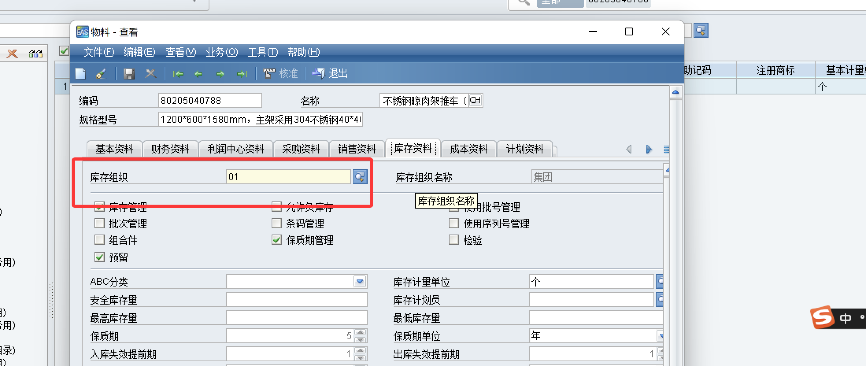Click the 库存组织 field containing 01
The width and height of the screenshot is (866, 366).
pos(288,177)
